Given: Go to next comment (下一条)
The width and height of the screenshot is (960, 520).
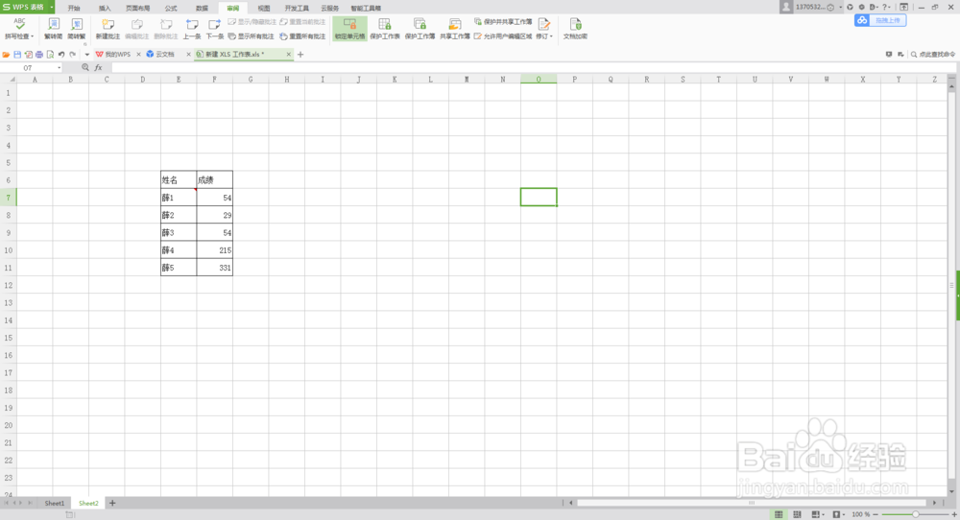Looking at the screenshot, I should point(214,28).
